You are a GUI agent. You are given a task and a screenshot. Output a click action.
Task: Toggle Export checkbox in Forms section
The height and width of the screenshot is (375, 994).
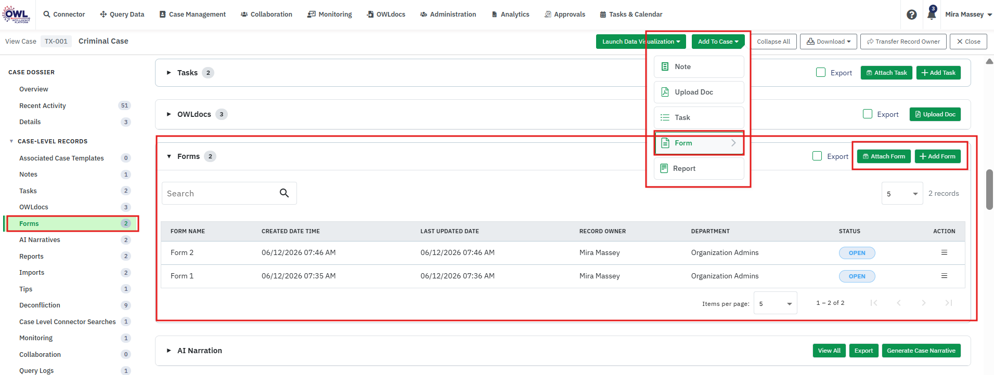pyautogui.click(x=817, y=156)
